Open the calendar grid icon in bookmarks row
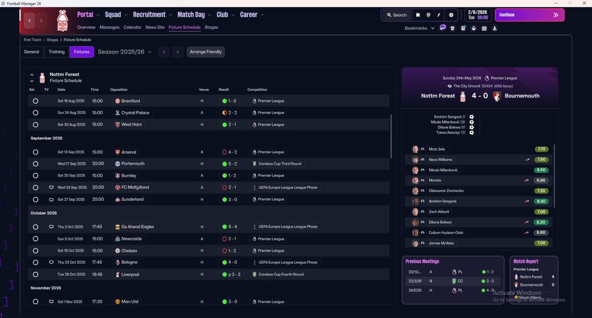The image size is (592, 318). coord(484,28)
